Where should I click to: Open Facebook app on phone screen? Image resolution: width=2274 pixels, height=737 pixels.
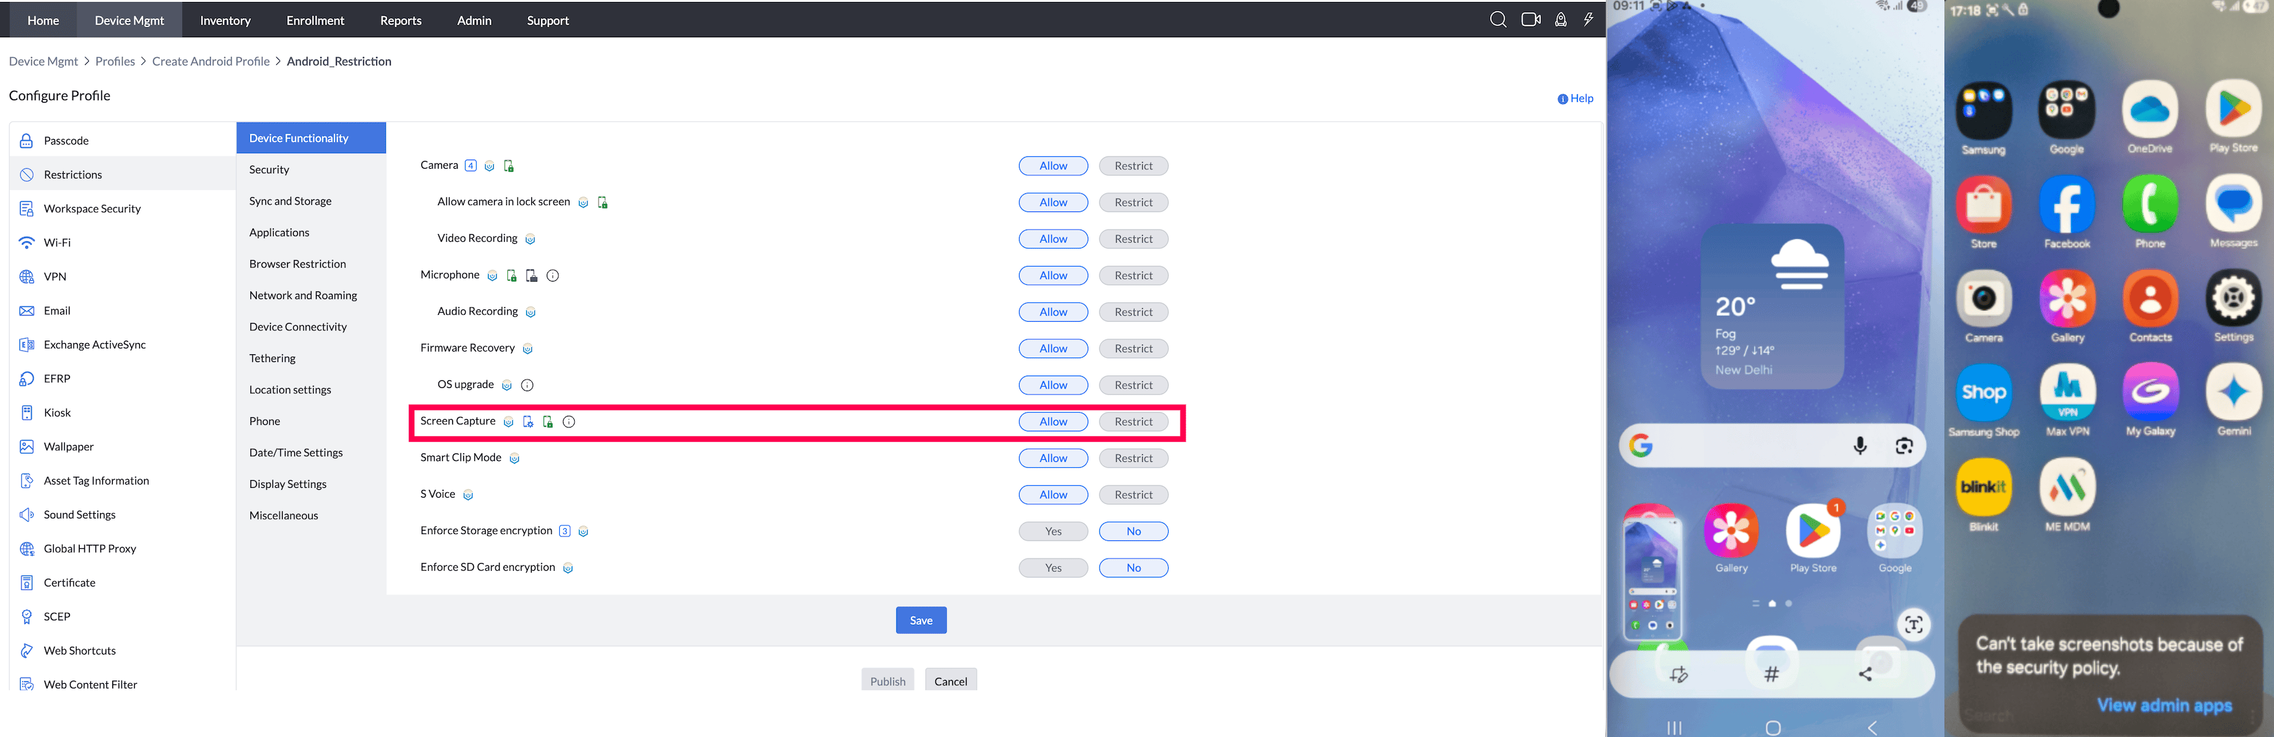click(x=2066, y=205)
